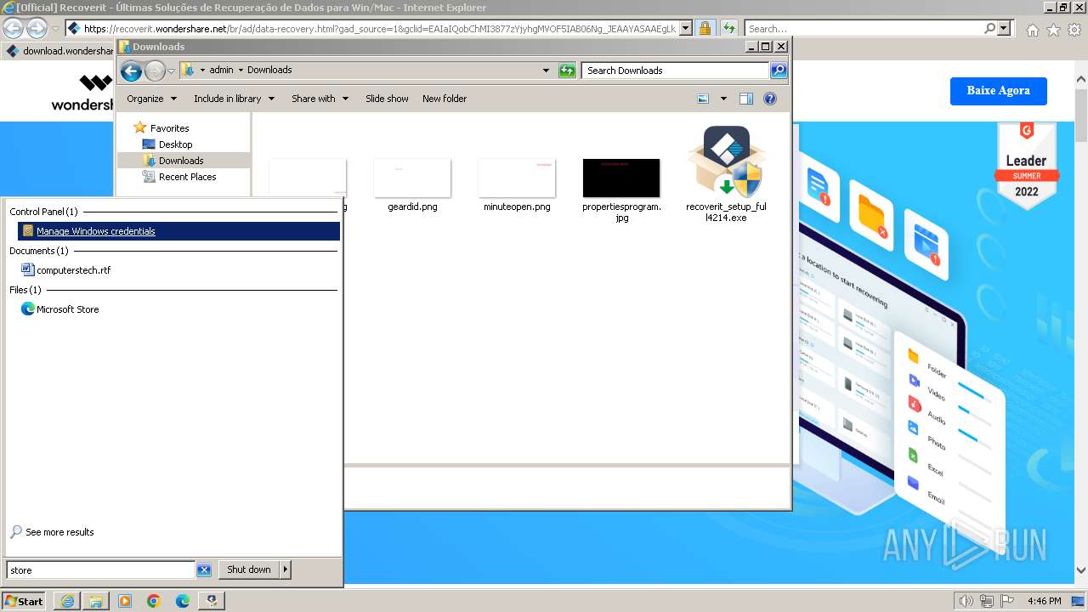Viewport: 1088px width, 612px height.
Task: Click the Downloads window forward button
Action: 155,71
